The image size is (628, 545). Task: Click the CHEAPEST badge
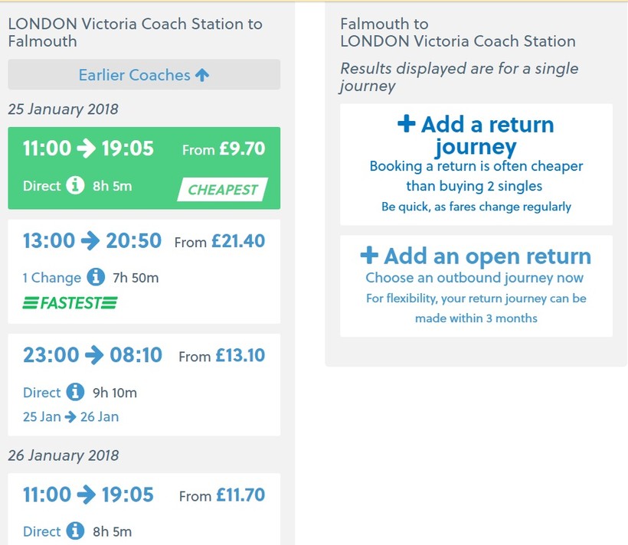[223, 189]
